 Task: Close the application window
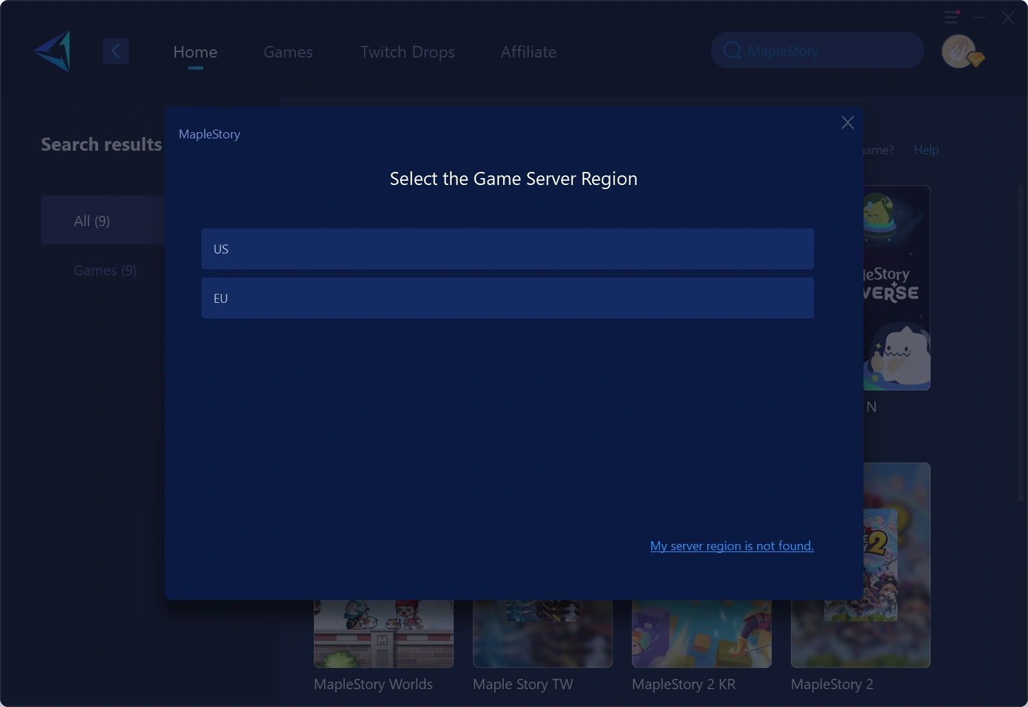[1007, 18]
